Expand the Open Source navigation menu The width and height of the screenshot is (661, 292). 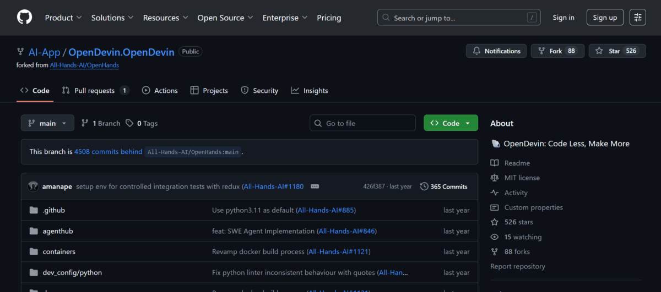pyautogui.click(x=225, y=18)
